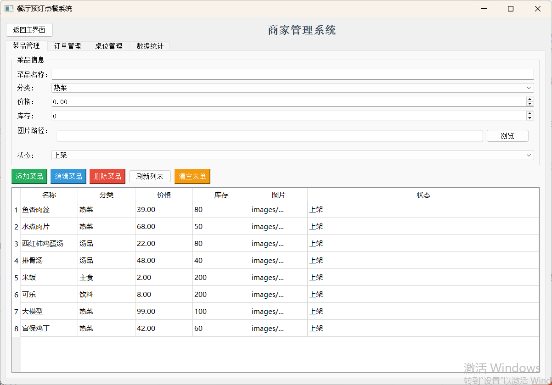
Task: Click the 48.00 price cell
Action: point(164,261)
